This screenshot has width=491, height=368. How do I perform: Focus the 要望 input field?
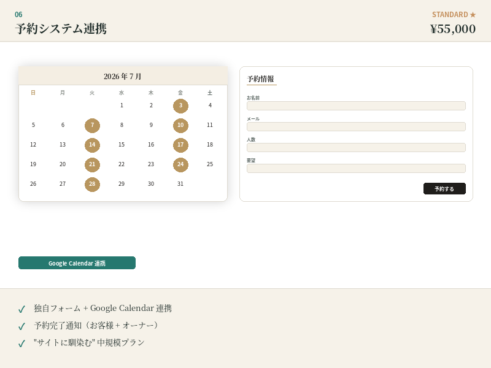(x=356, y=168)
